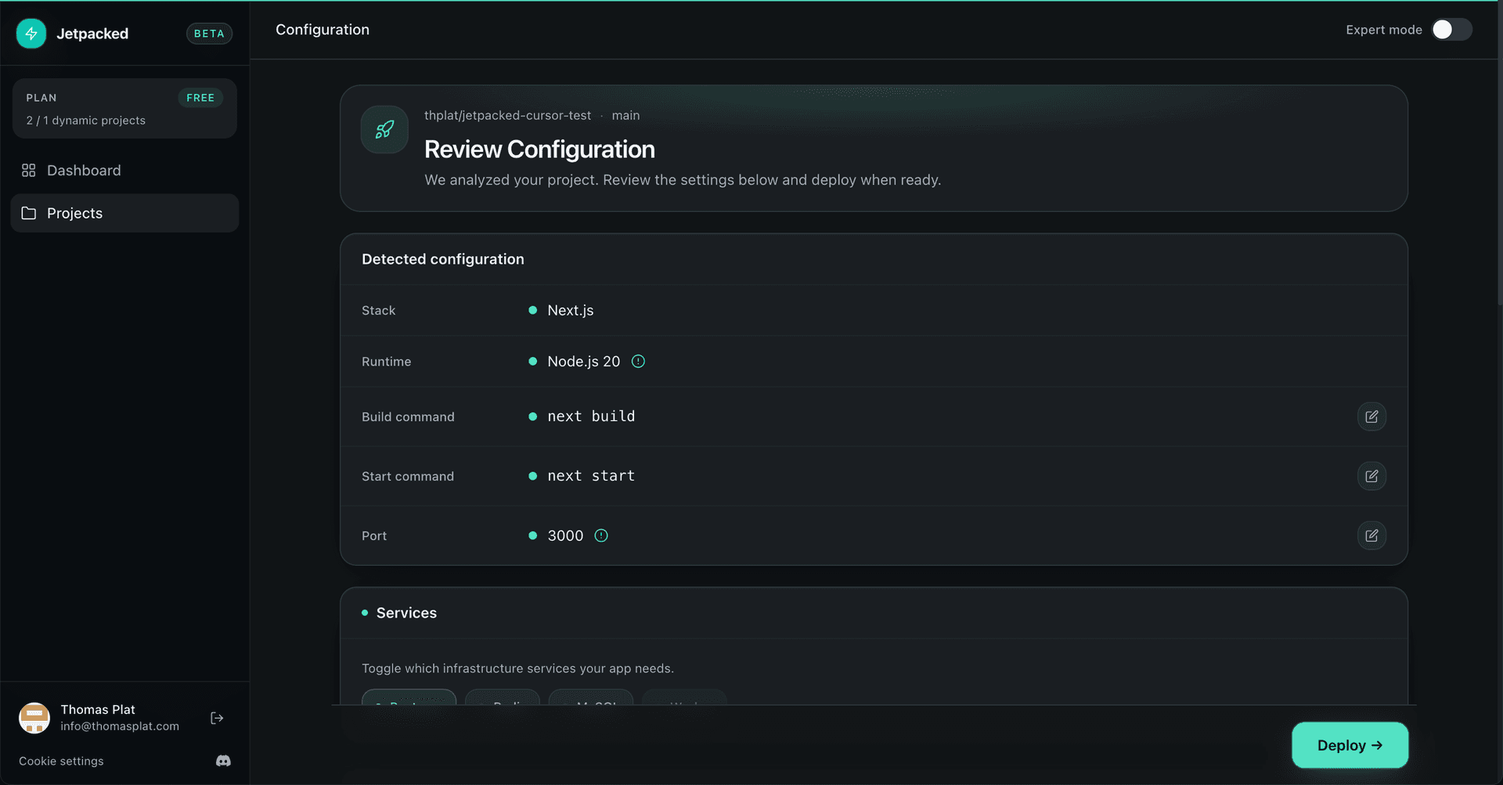This screenshot has width=1503, height=785.
Task: Click the "3000" port value
Action: click(565, 535)
